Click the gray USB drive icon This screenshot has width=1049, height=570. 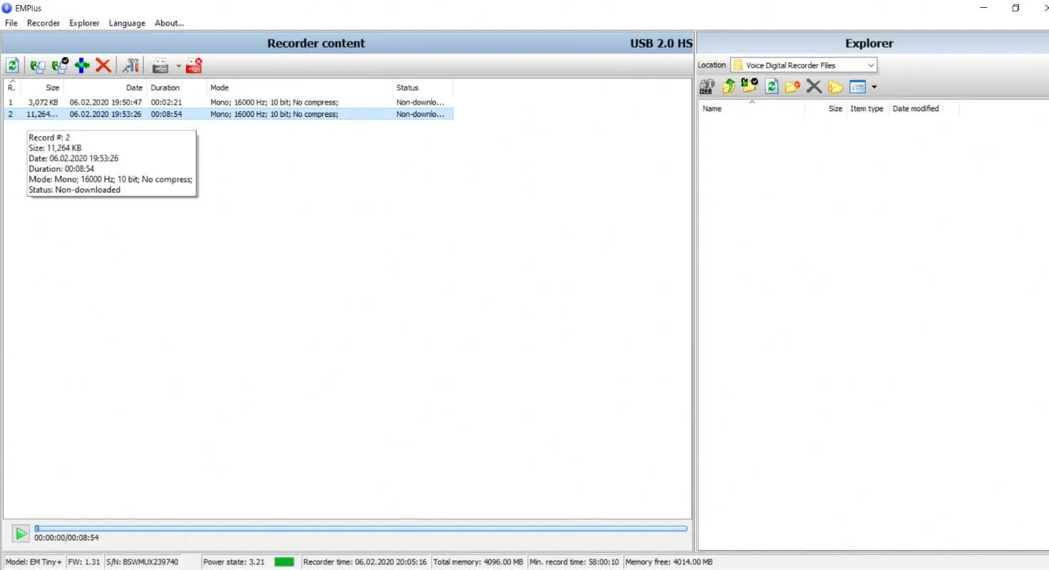point(160,66)
